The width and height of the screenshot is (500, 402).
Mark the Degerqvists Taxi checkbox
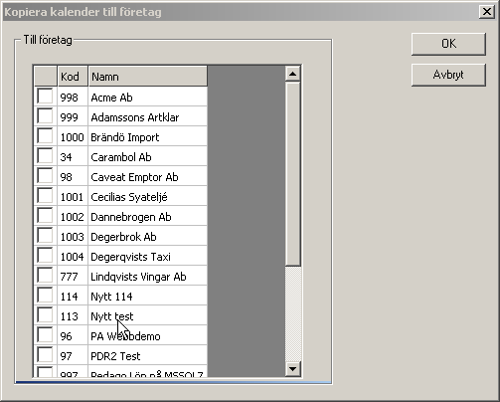[x=45, y=256]
